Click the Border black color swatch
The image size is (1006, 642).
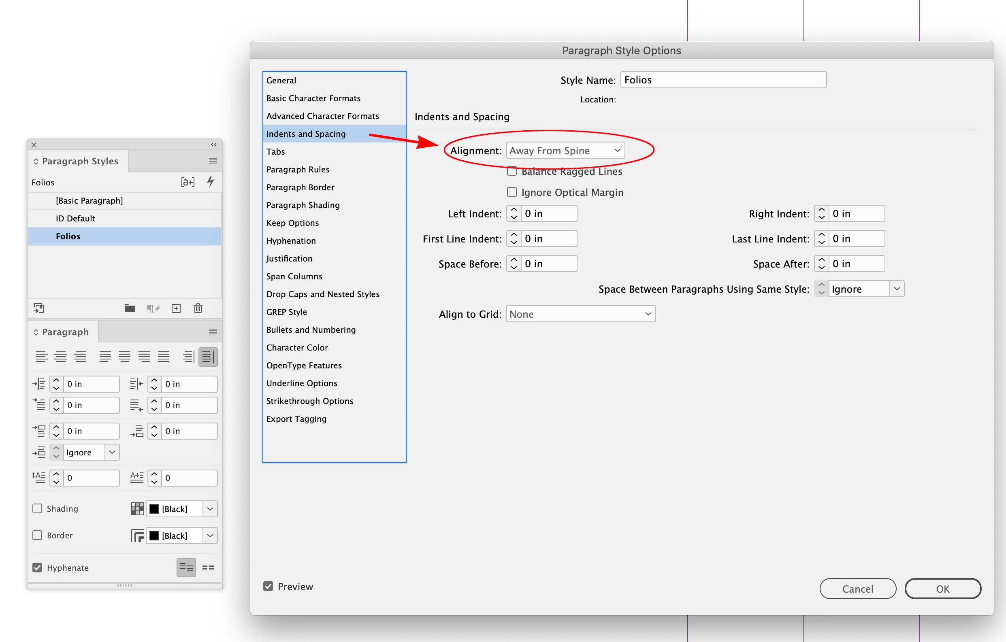click(154, 536)
